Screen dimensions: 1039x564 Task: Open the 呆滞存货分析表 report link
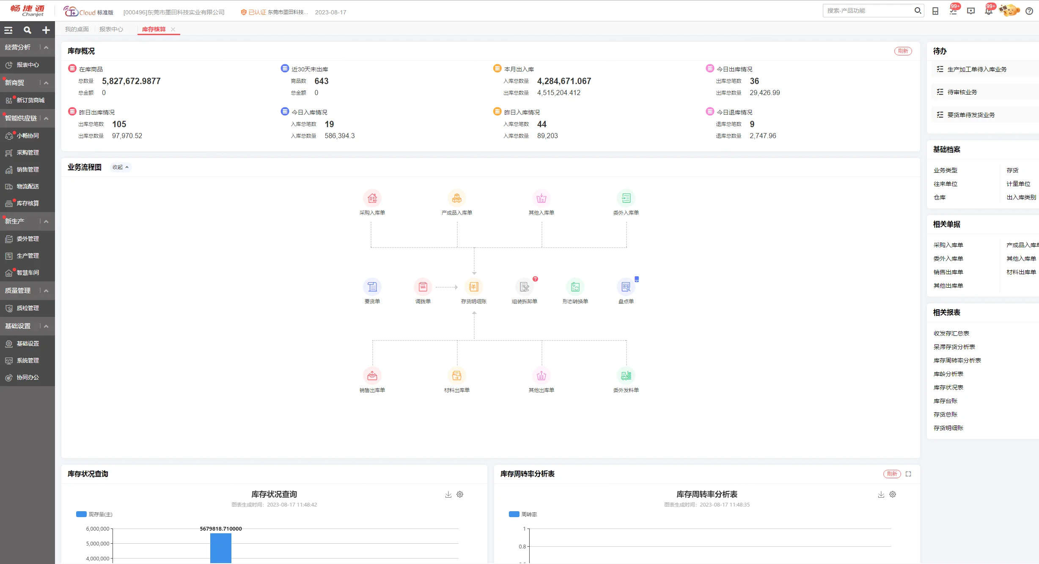coord(954,347)
